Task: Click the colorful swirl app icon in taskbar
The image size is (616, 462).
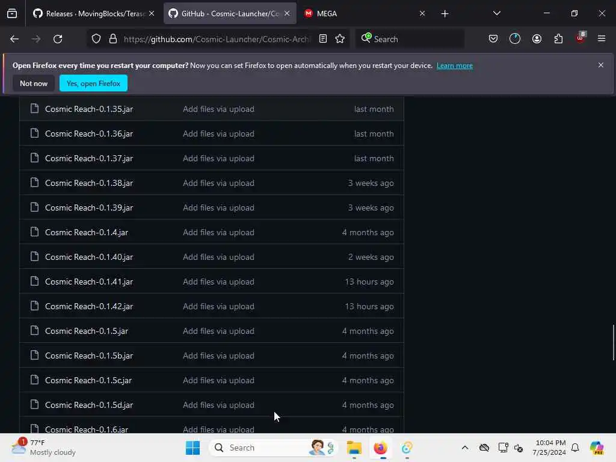Action: pos(407,448)
